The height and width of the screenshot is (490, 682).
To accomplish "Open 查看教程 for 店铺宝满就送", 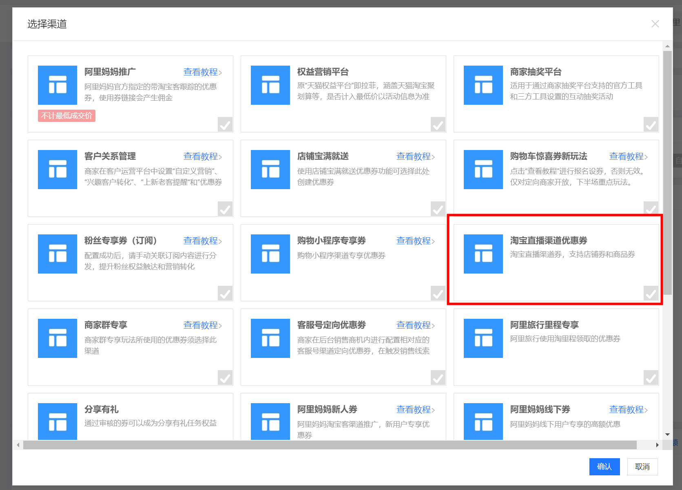I will pyautogui.click(x=416, y=157).
